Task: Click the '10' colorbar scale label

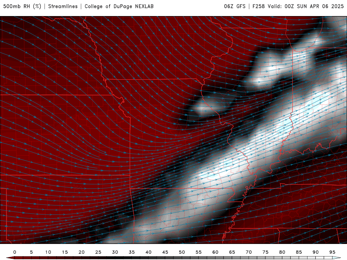Action: (x=48, y=252)
